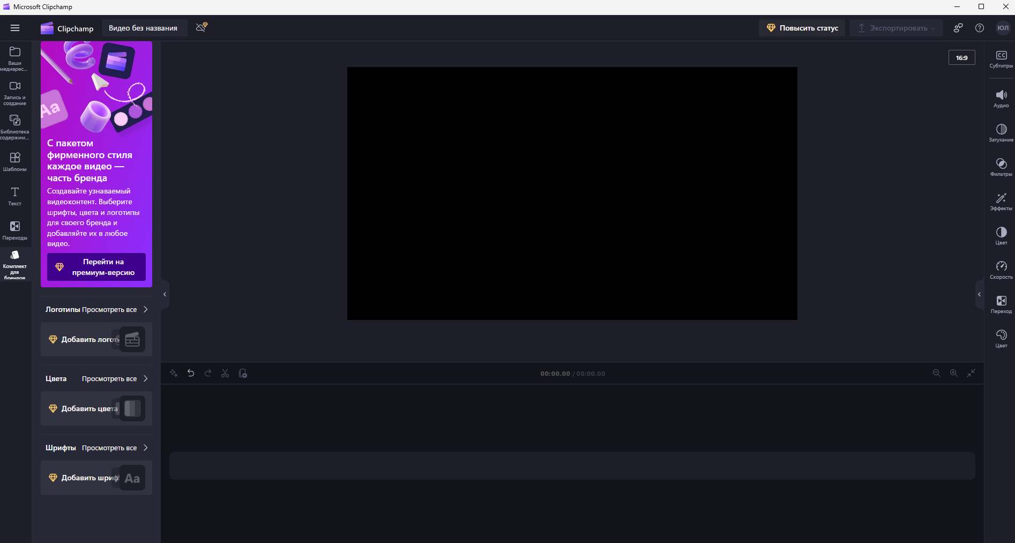Screen dimensions: 1015x543
Task: Open the help question mark icon
Action: (980, 28)
